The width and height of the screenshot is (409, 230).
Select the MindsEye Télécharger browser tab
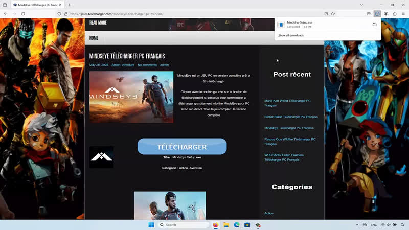37,5
